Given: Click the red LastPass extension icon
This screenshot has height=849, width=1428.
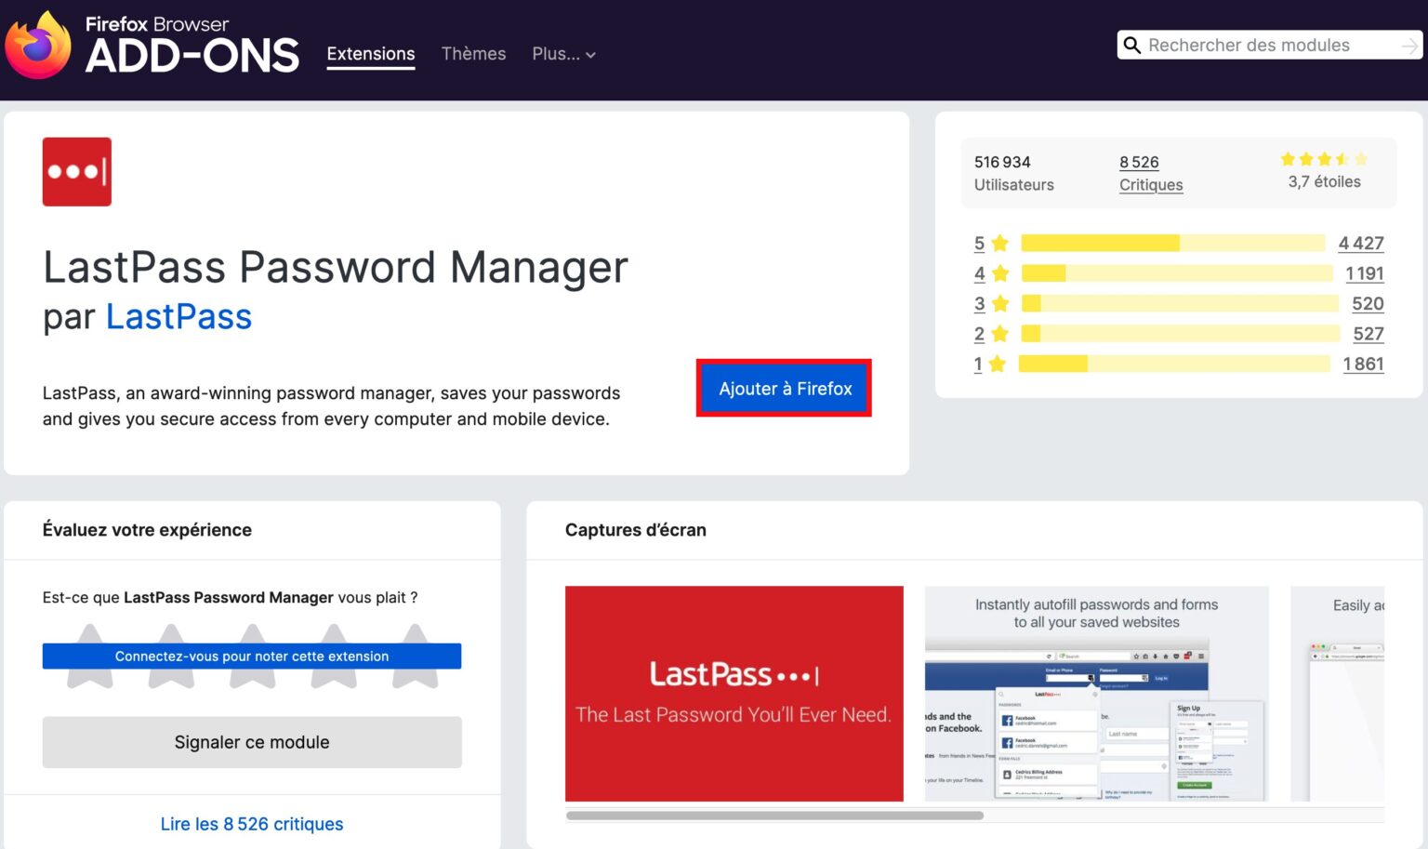Looking at the screenshot, I should pyautogui.click(x=77, y=172).
